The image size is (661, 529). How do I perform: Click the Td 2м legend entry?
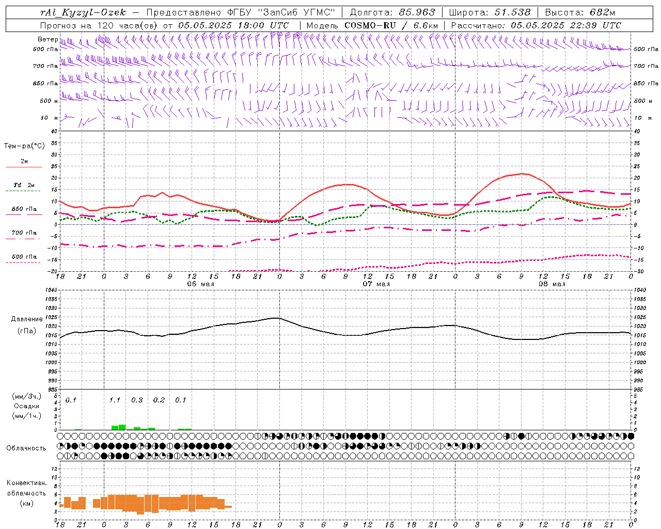(x=24, y=184)
